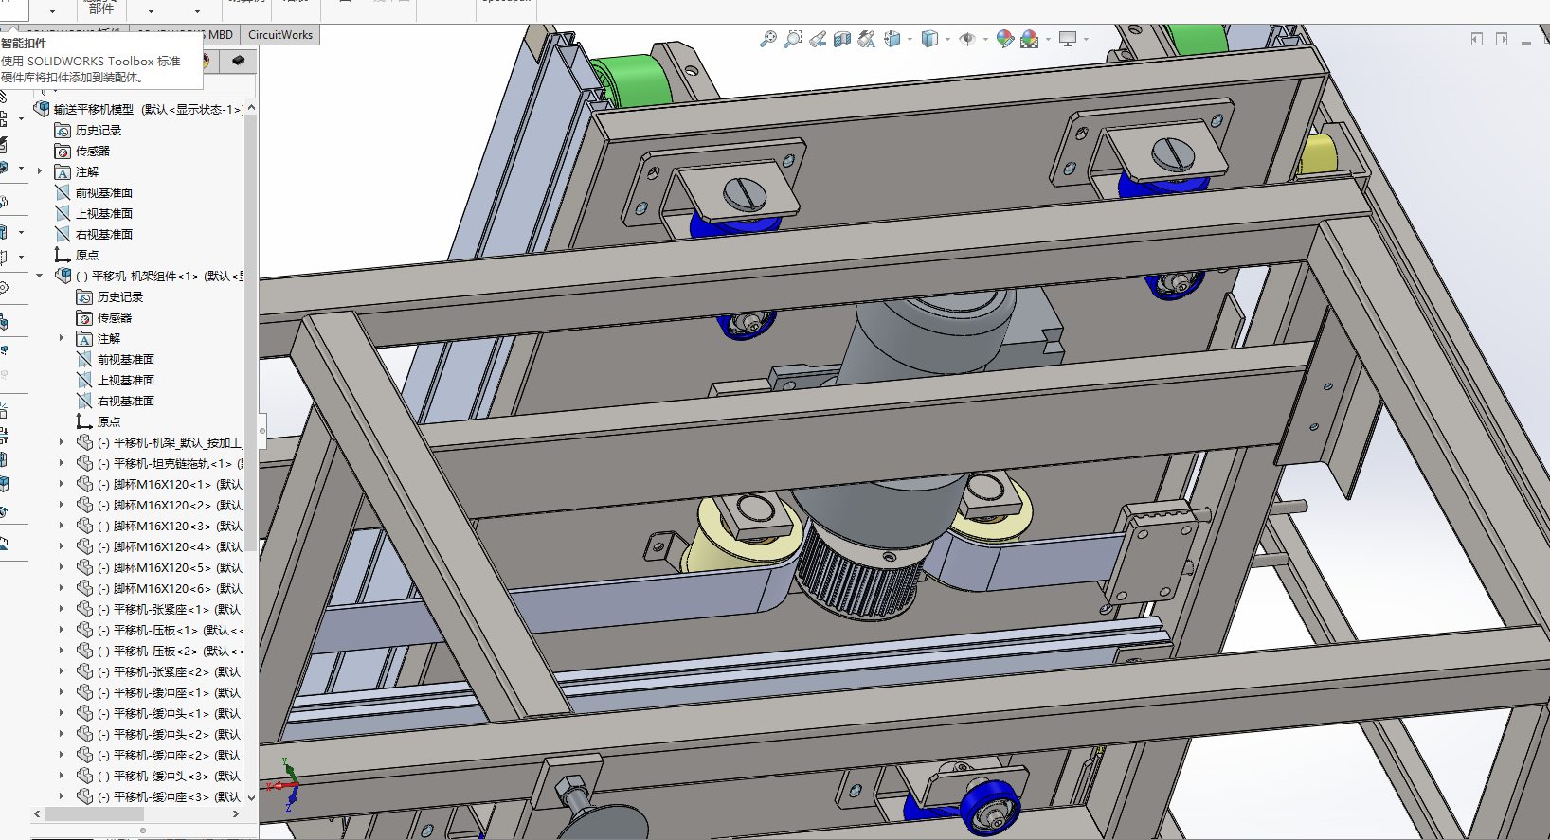1550x840 pixels.
Task: Open the Apply Scene icon
Action: [1030, 39]
